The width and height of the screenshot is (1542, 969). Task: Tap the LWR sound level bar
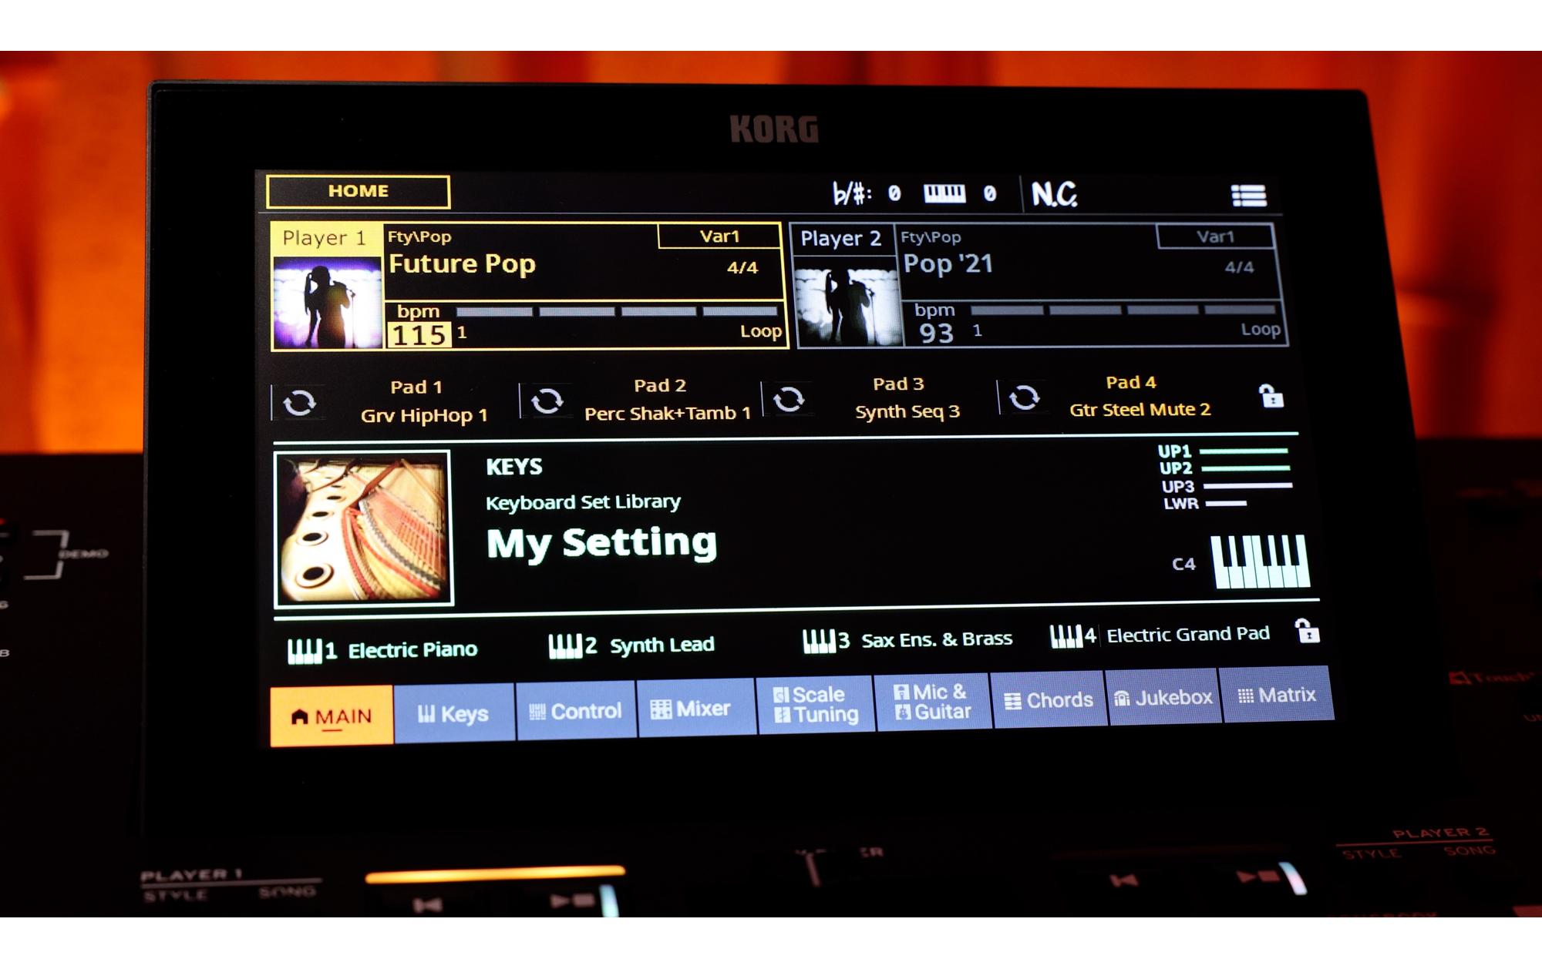coord(1226,503)
